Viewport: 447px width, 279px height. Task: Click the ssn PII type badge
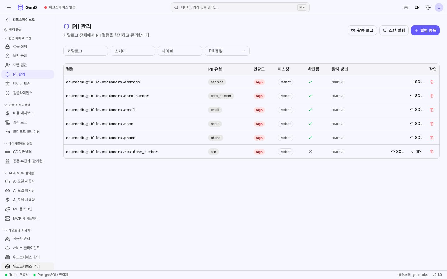tap(214, 152)
